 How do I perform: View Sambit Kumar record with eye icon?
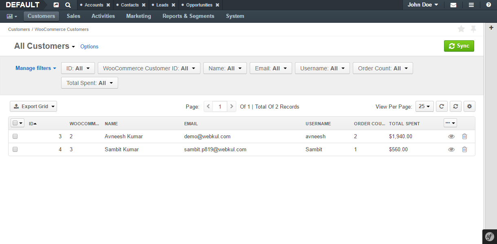[x=451, y=150]
